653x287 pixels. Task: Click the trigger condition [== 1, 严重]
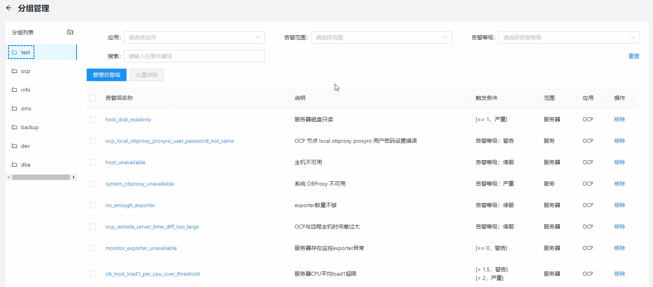491,119
